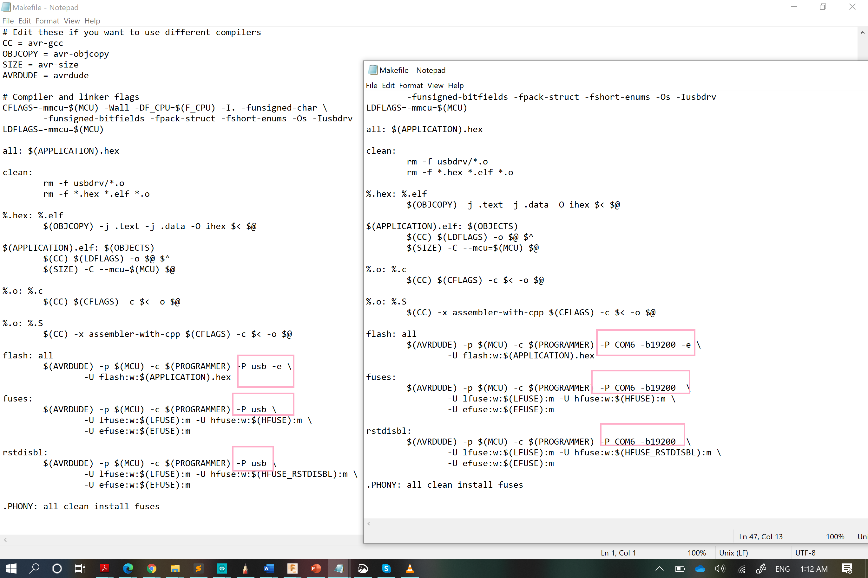Open View menu in front Notepad window
868x578 pixels.
(435, 86)
